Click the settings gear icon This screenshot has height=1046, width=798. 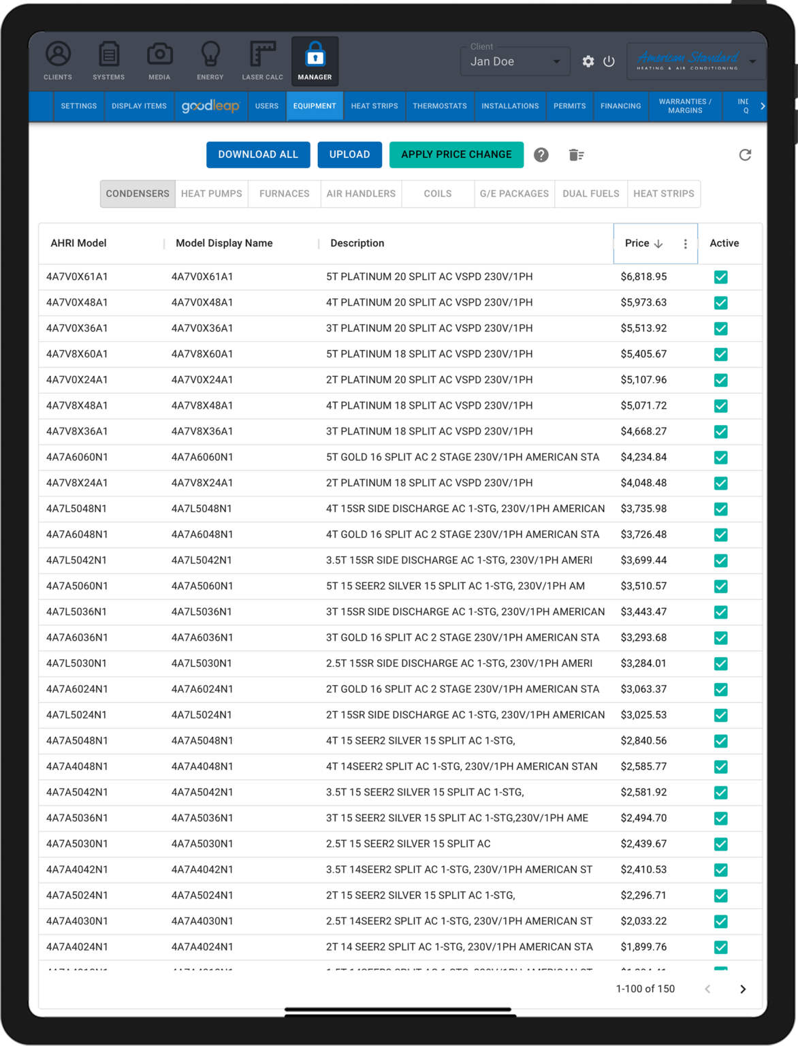588,61
